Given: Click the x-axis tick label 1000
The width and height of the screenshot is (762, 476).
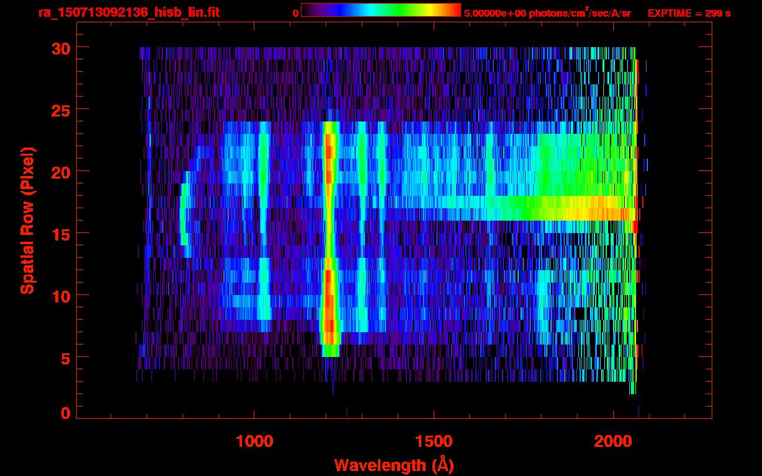Looking at the screenshot, I should click(x=254, y=441).
